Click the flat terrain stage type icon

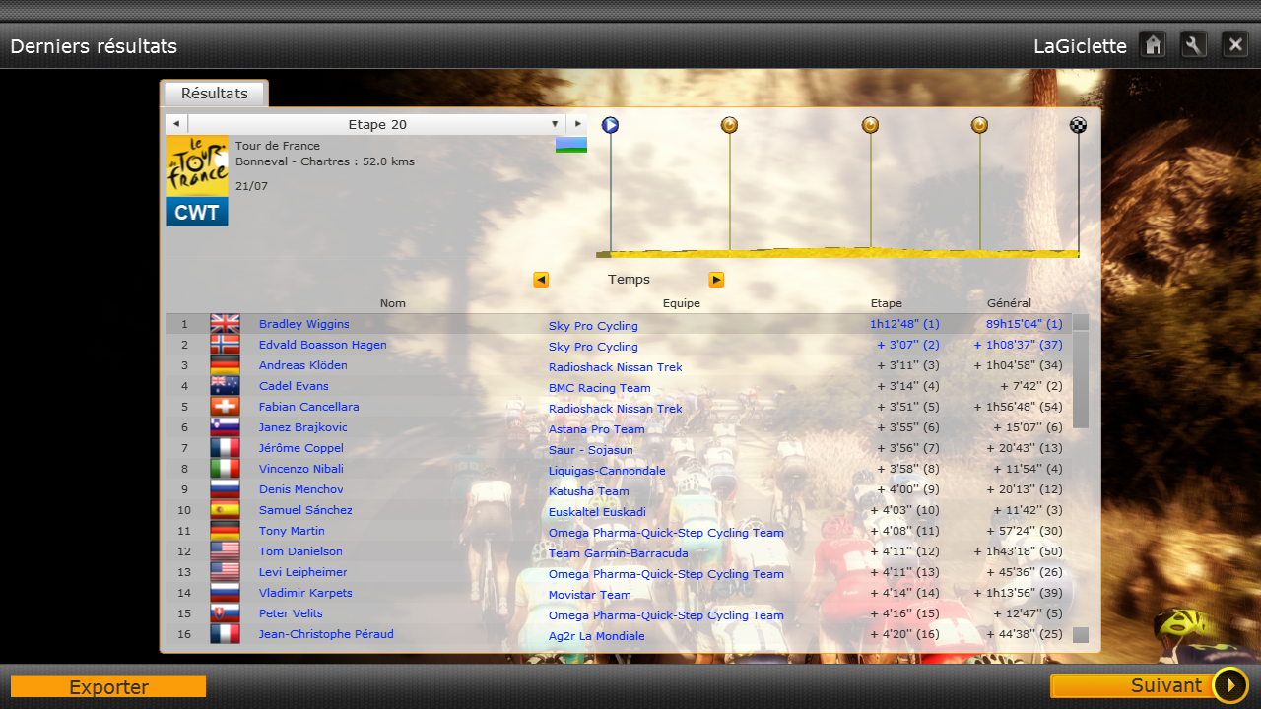[x=571, y=146]
